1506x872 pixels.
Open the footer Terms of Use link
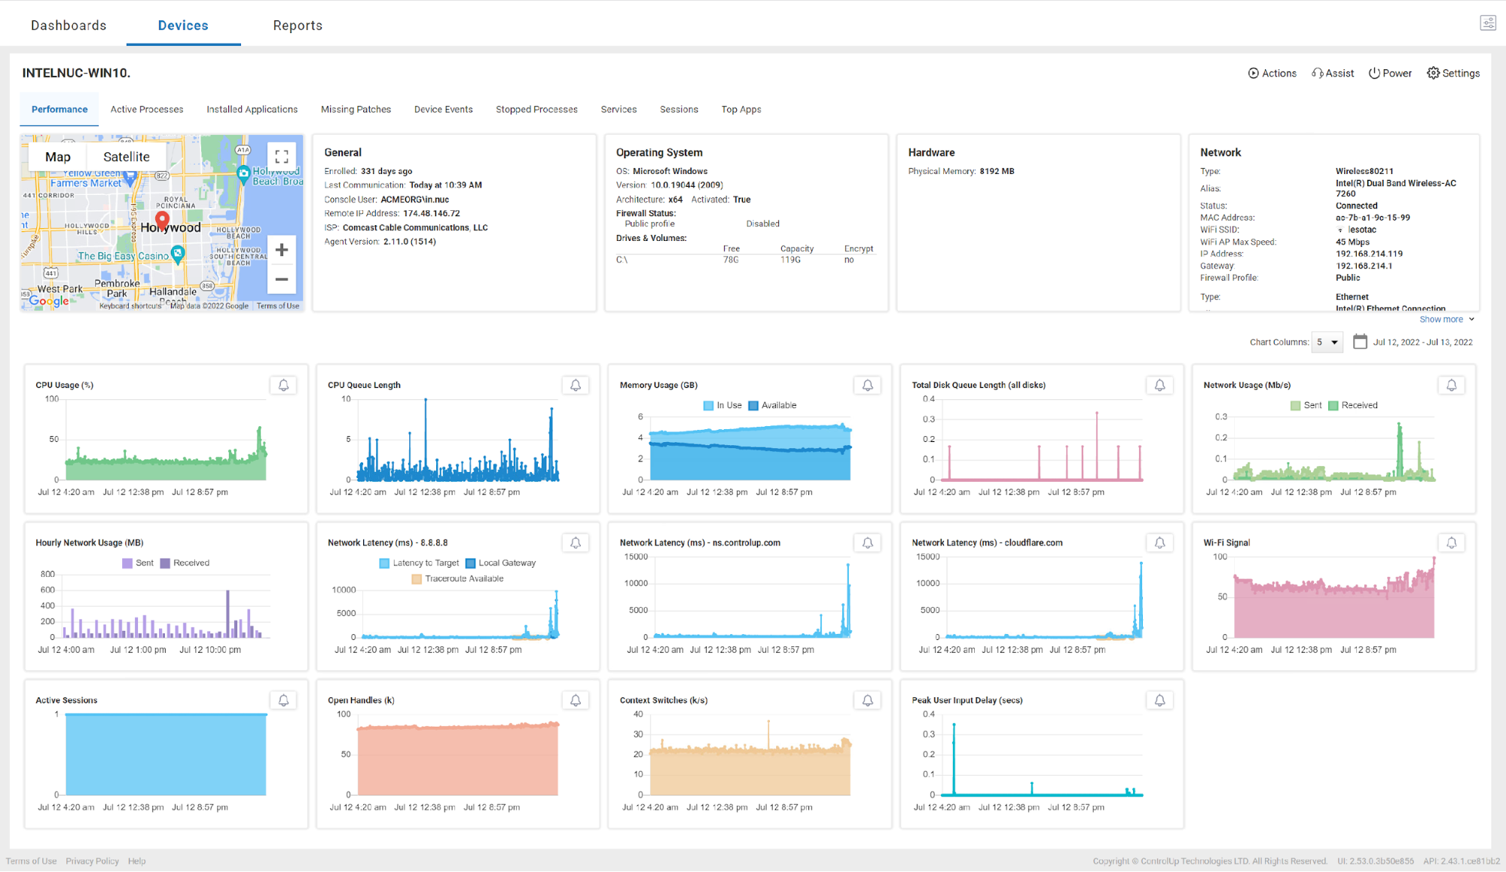click(31, 861)
